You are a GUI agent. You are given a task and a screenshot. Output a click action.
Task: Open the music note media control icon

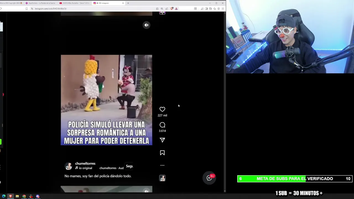[202, 9]
